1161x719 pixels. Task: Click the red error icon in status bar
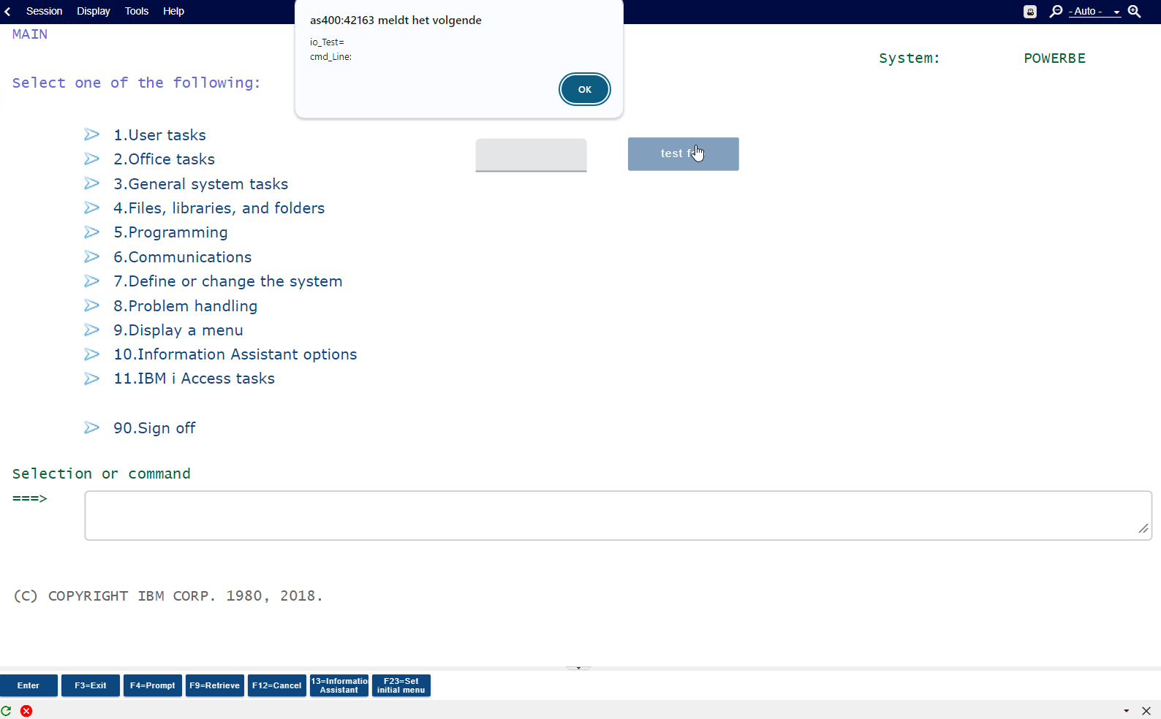pyautogui.click(x=26, y=711)
